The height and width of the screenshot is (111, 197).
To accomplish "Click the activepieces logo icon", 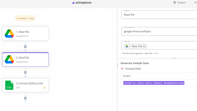I will pyautogui.click(x=73, y=3).
